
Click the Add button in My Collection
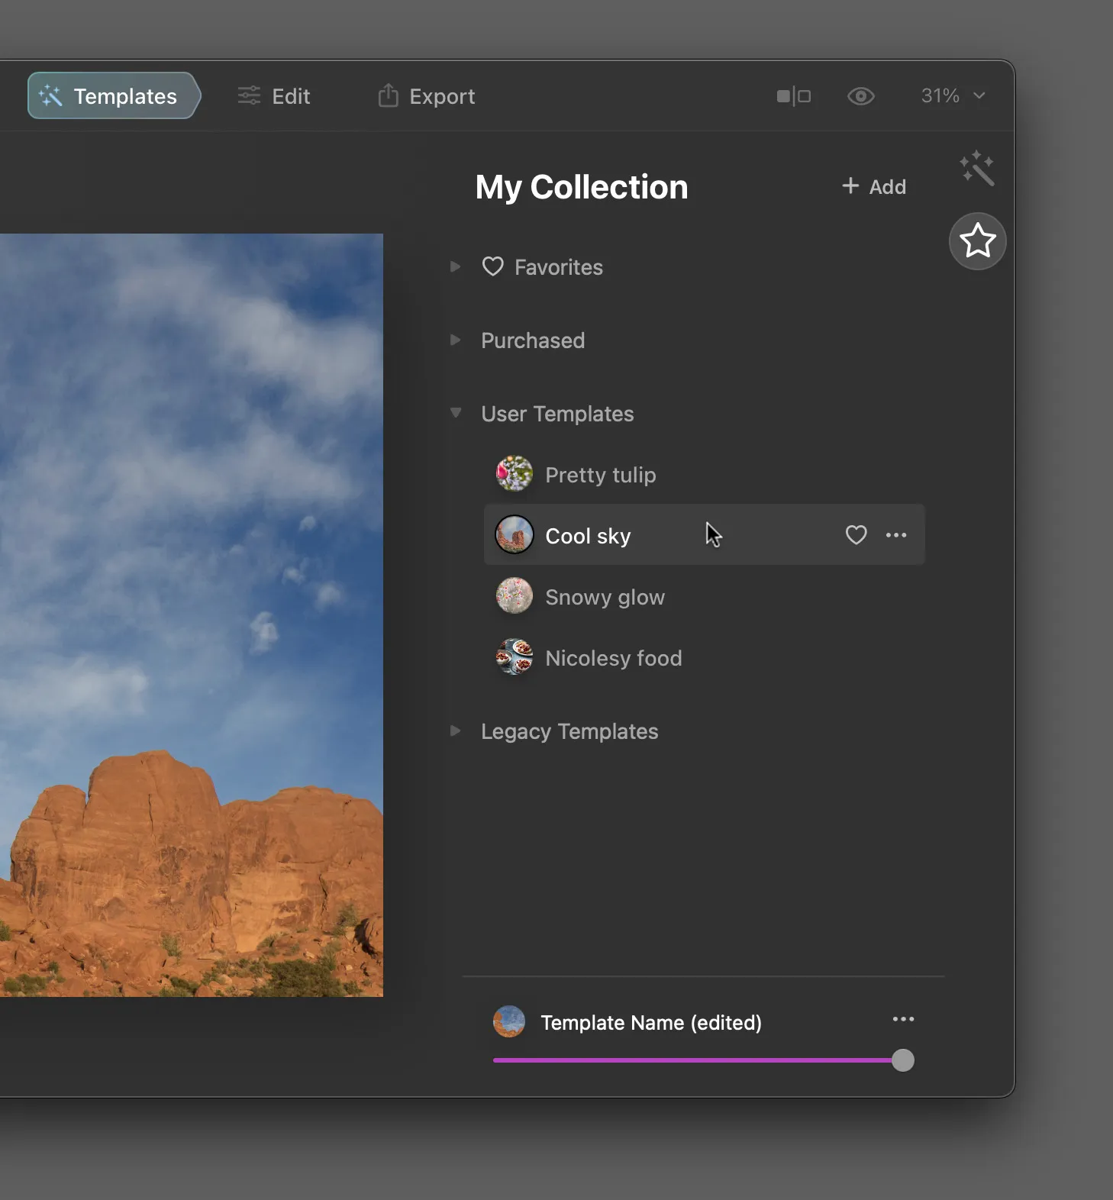pyautogui.click(x=874, y=186)
